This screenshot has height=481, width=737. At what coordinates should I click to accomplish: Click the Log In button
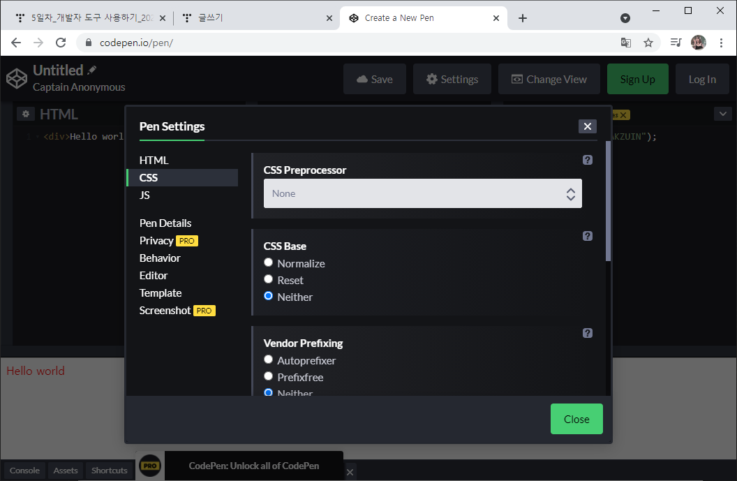702,79
